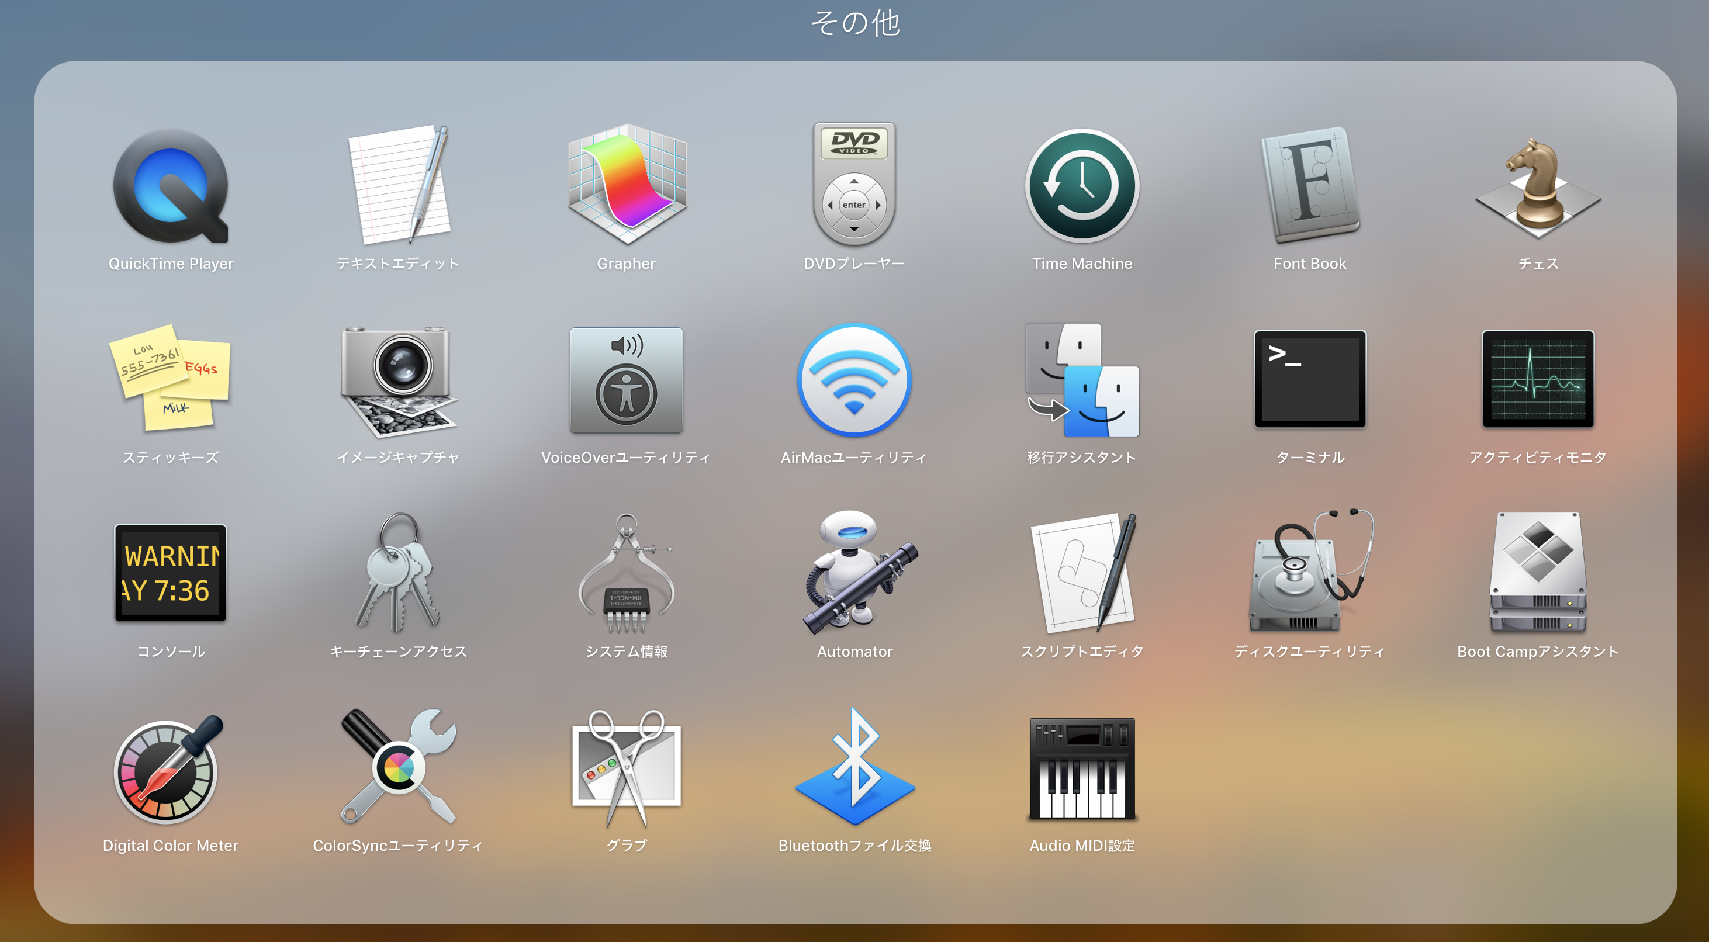Open the スティッキーズ sticky notes icon

(x=171, y=378)
